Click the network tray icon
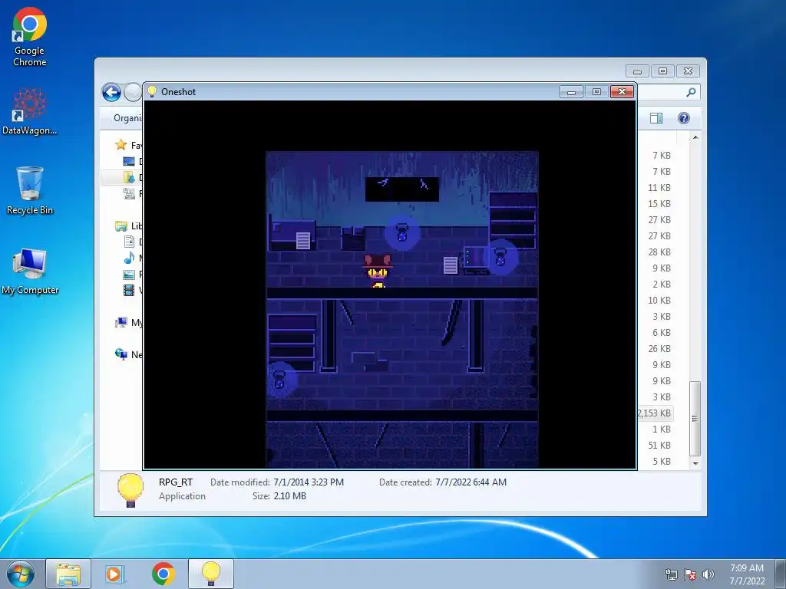Screen dimensions: 786x589 tap(671, 574)
